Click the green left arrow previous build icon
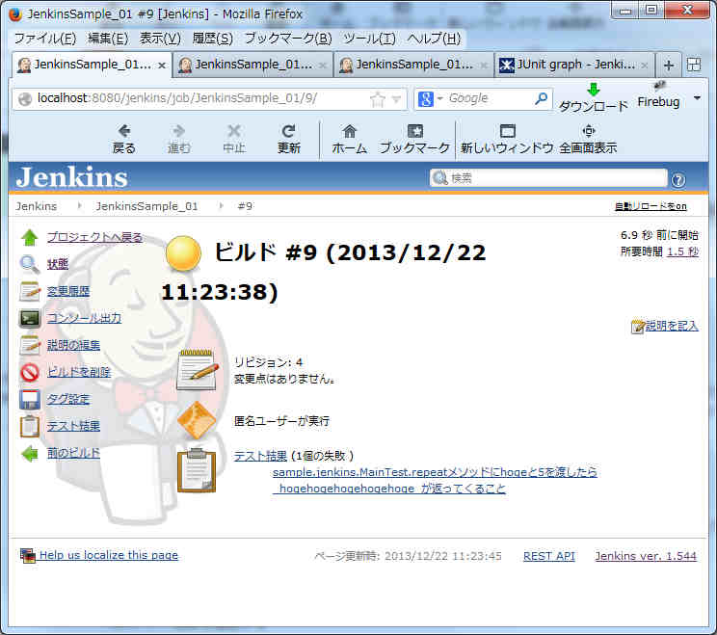 pyautogui.click(x=30, y=454)
